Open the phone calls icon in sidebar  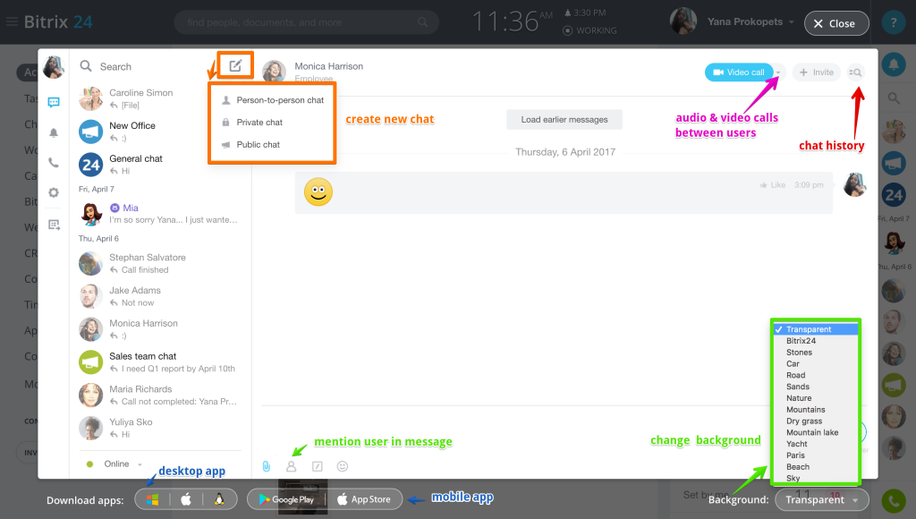pos(54,163)
